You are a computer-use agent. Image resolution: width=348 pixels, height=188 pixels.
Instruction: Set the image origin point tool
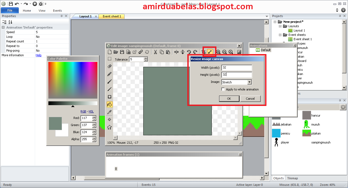click(110, 119)
